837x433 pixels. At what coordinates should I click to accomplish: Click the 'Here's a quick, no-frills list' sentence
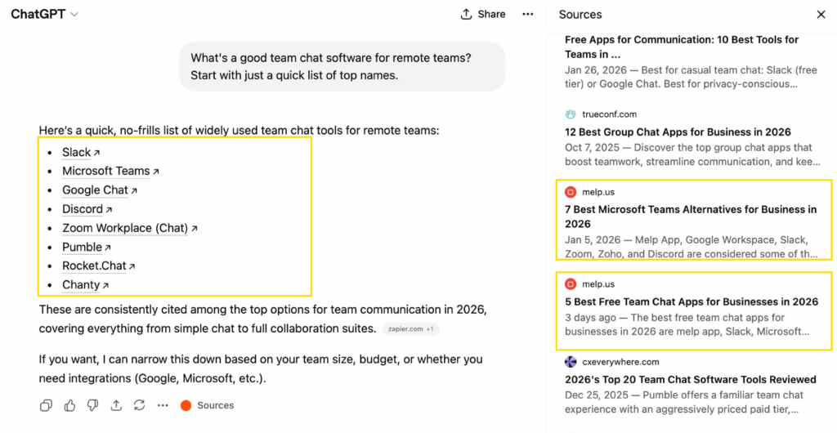pos(239,130)
